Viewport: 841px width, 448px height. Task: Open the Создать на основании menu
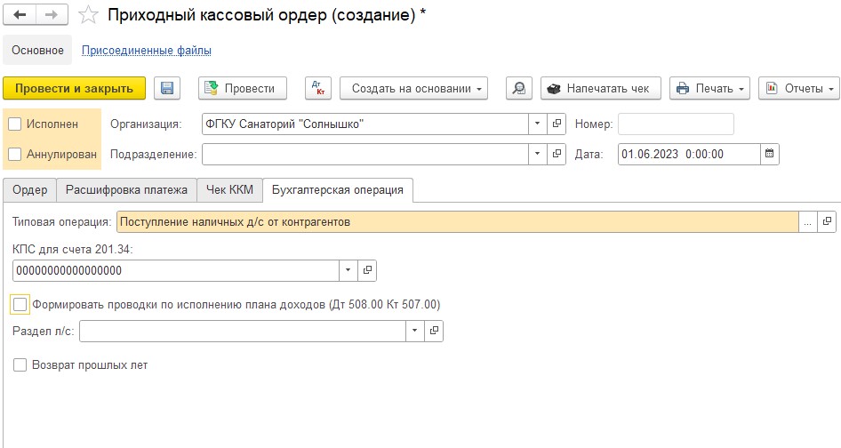click(413, 89)
